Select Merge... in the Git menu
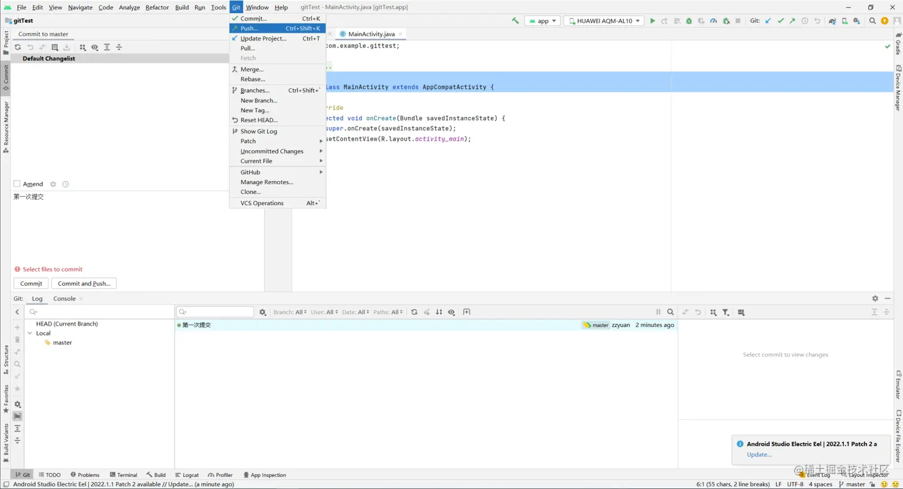The width and height of the screenshot is (903, 489). point(278,69)
